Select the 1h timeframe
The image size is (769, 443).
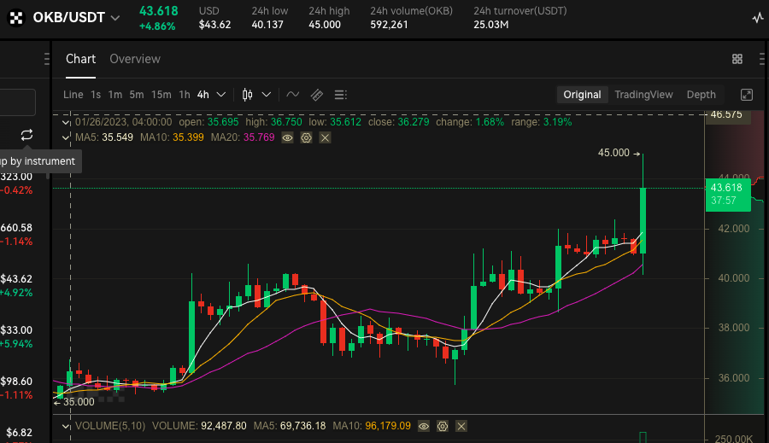point(185,95)
